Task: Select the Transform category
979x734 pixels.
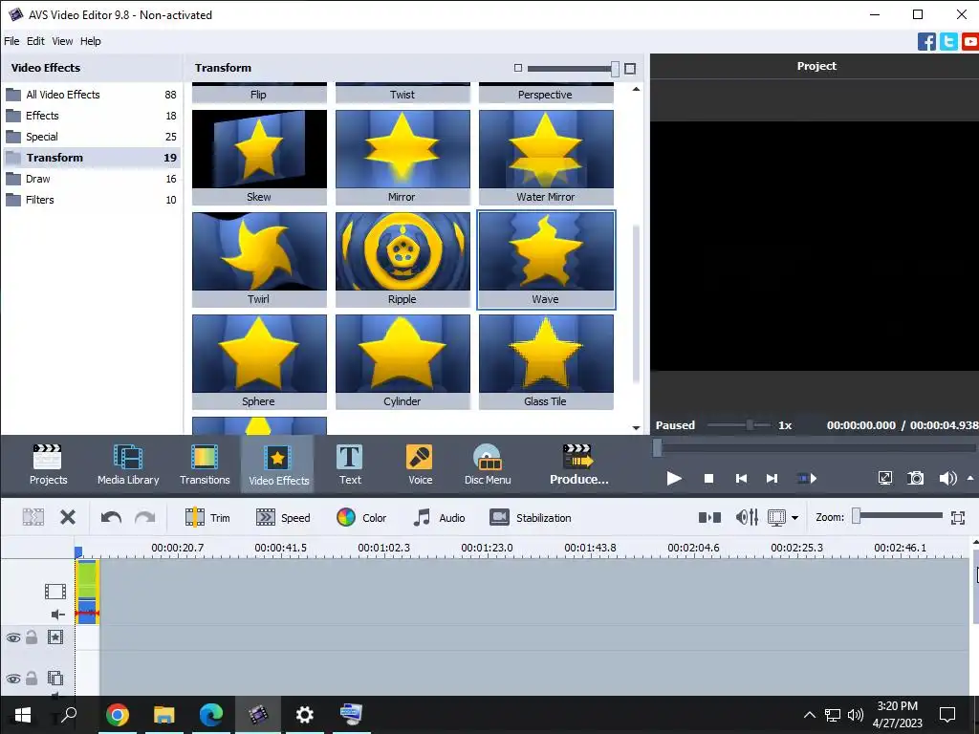Action: 91,158
